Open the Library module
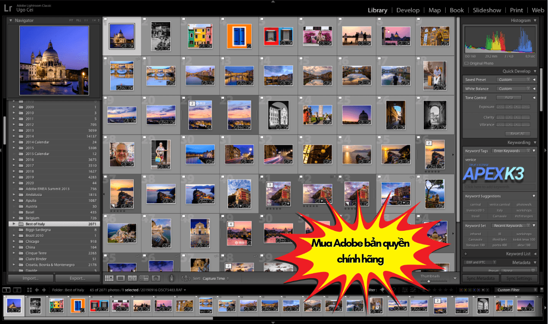Image resolution: width=548 pixels, height=324 pixels. (x=378, y=10)
